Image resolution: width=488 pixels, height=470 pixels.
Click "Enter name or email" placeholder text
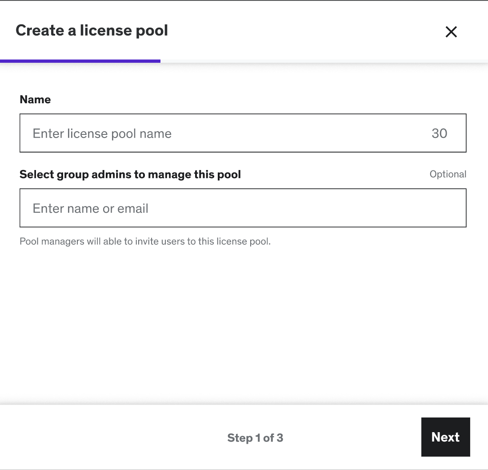pyautogui.click(x=91, y=208)
